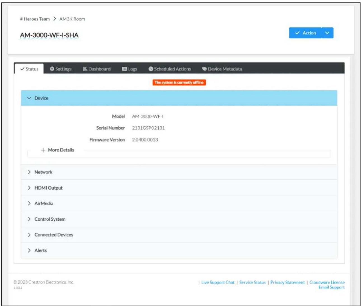Open the Service Status link
Image resolution: width=361 pixels, height=306 pixels.
click(x=252, y=282)
